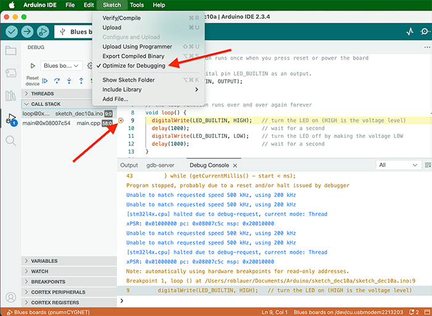Expand the CORTEX PERIPHERALS section
432x316 pixels.
point(69,292)
